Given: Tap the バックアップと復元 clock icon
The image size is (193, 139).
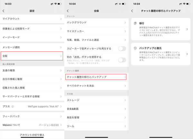Looking at the screenshot, I should click(x=135, y=48).
